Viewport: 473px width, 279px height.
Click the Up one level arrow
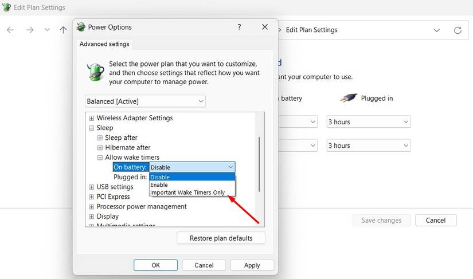63,30
